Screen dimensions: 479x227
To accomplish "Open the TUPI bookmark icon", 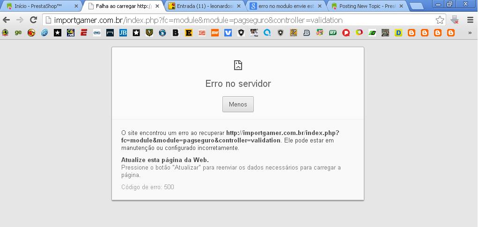I will tap(202, 33).
